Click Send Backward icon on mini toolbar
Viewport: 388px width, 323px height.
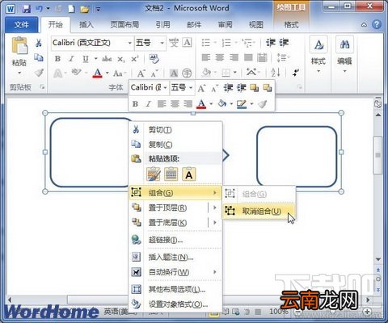tap(268, 88)
